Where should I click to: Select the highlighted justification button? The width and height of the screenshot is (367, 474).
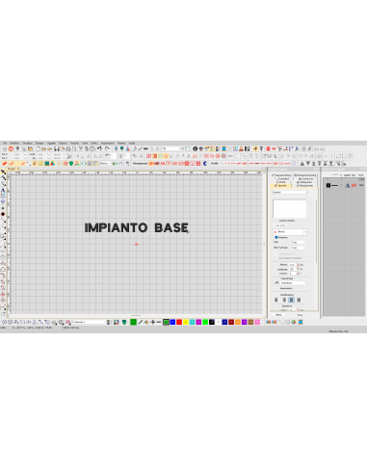point(291,300)
